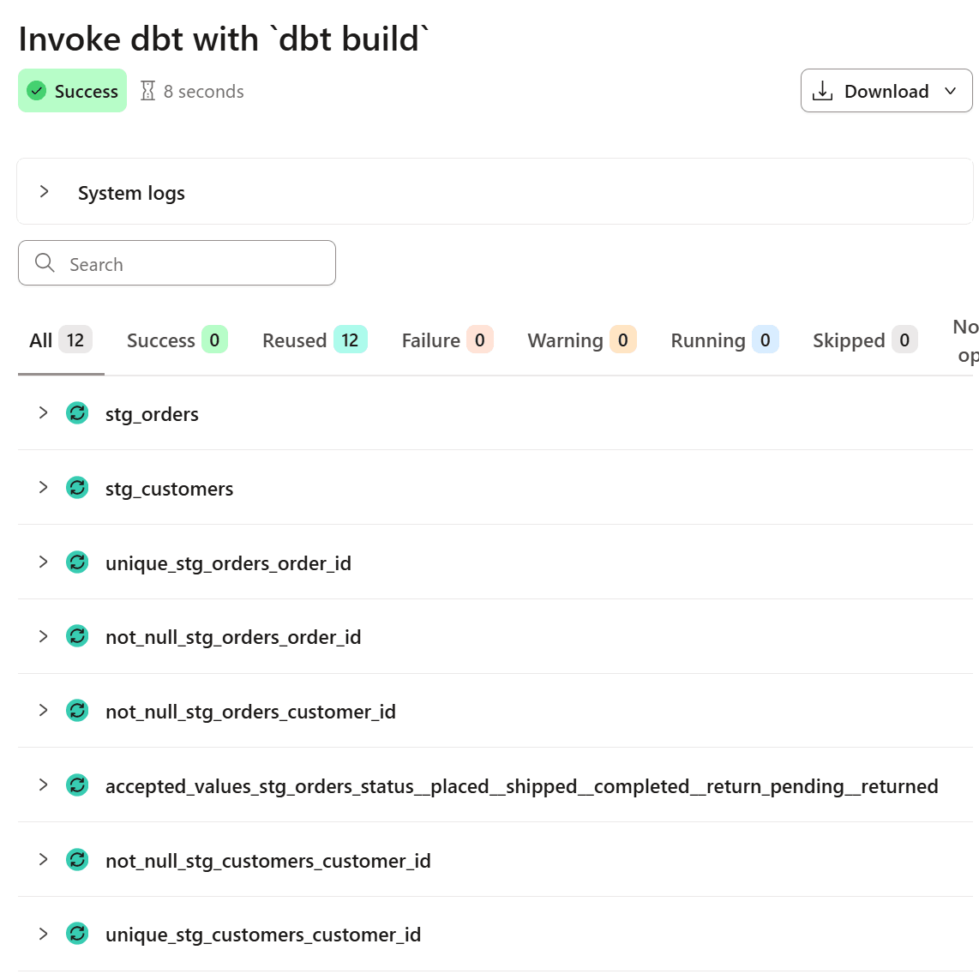Click the reused status icon beside stg_customers
This screenshot has height=974, width=979.
click(77, 488)
